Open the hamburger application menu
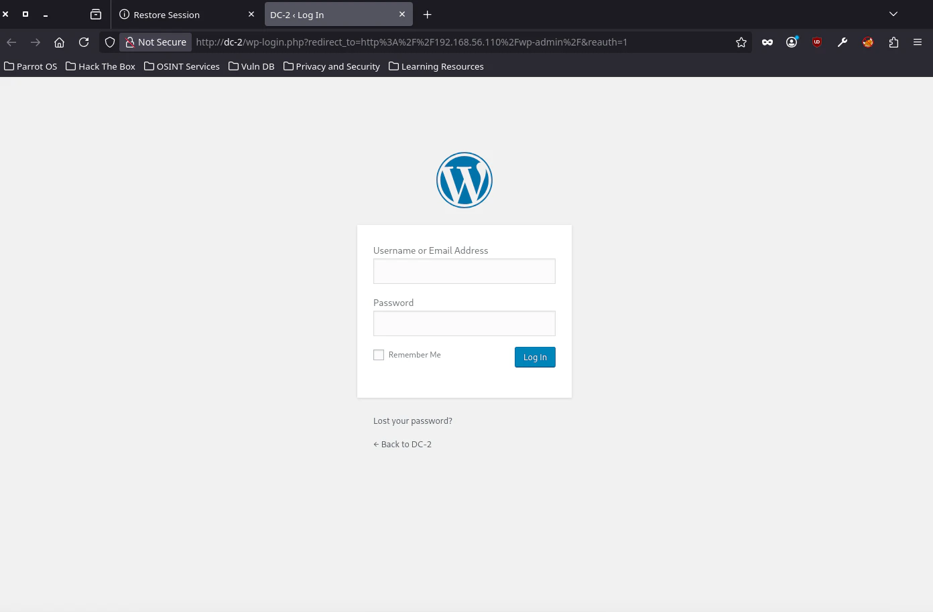 (x=918, y=42)
